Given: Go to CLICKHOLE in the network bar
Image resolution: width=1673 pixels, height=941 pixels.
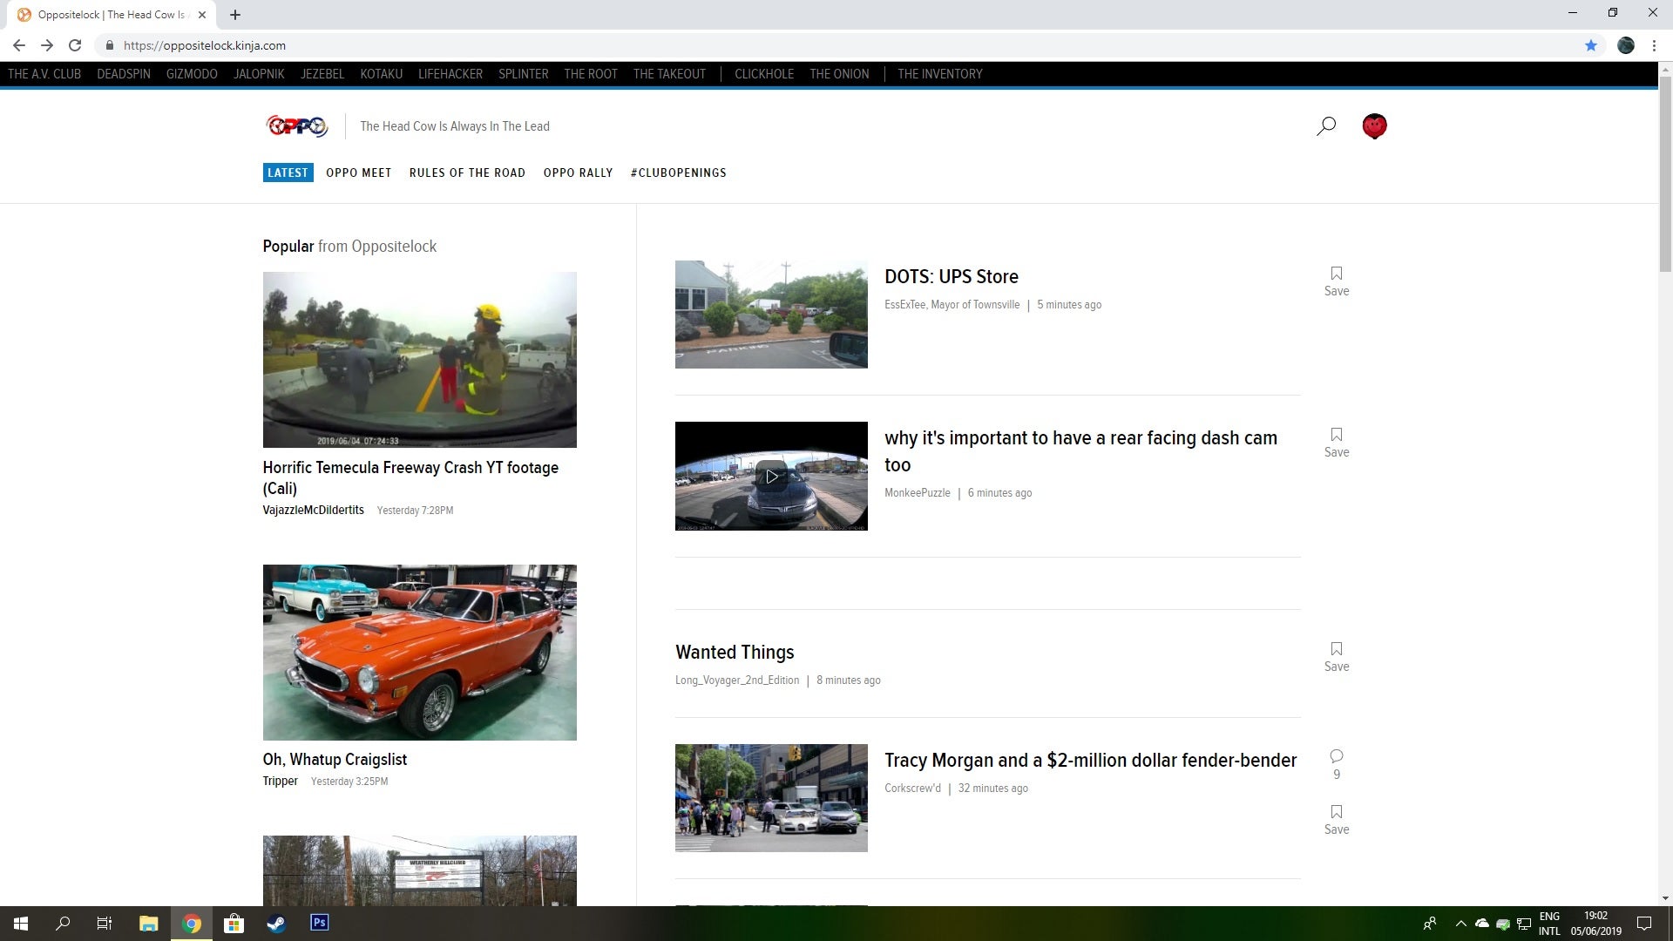Looking at the screenshot, I should pos(764,74).
